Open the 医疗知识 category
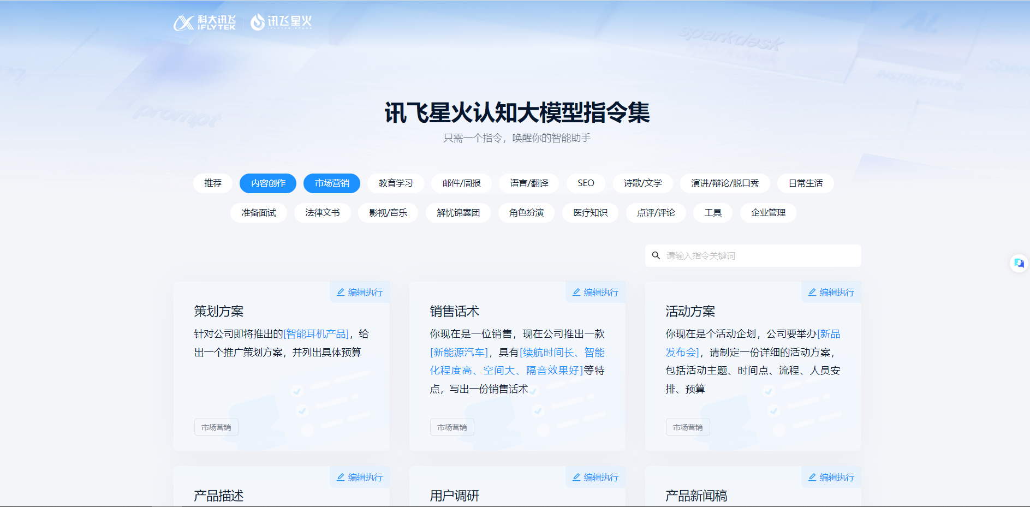This screenshot has width=1030, height=507. pyautogui.click(x=591, y=213)
